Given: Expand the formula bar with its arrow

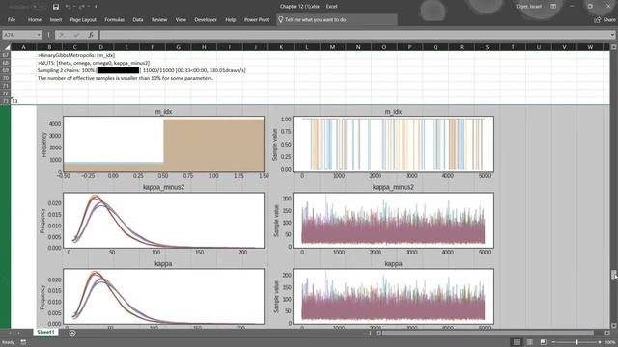Looking at the screenshot, I should tap(612, 35).
